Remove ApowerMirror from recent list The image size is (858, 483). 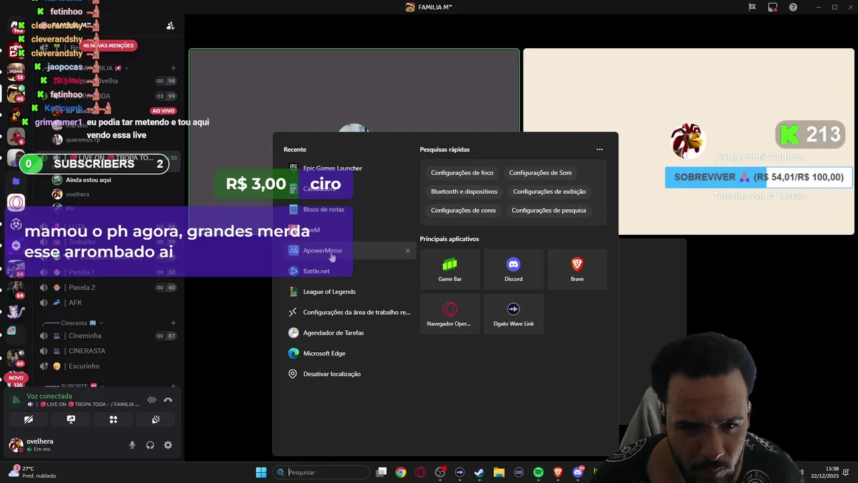pos(408,251)
